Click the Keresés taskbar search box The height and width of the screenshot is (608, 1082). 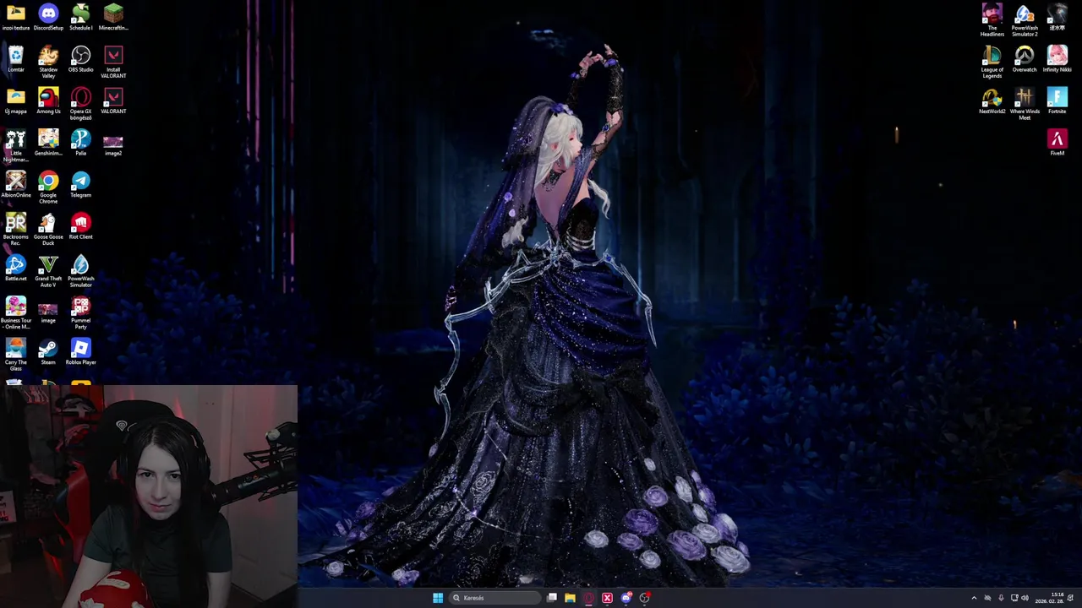pos(495,598)
